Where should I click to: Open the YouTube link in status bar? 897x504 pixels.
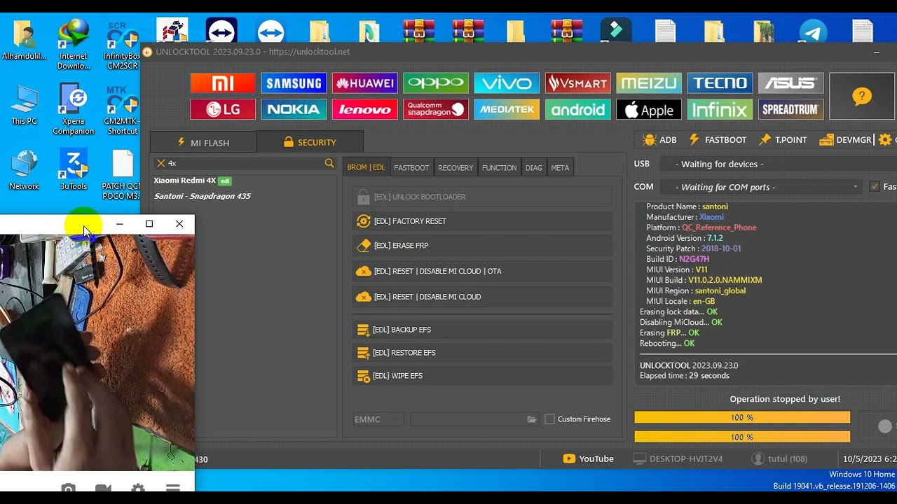(588, 459)
